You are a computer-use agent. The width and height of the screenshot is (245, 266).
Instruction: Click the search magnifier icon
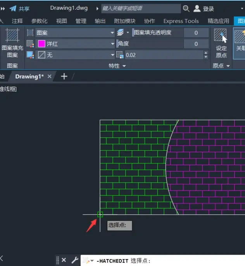tap(186, 8)
